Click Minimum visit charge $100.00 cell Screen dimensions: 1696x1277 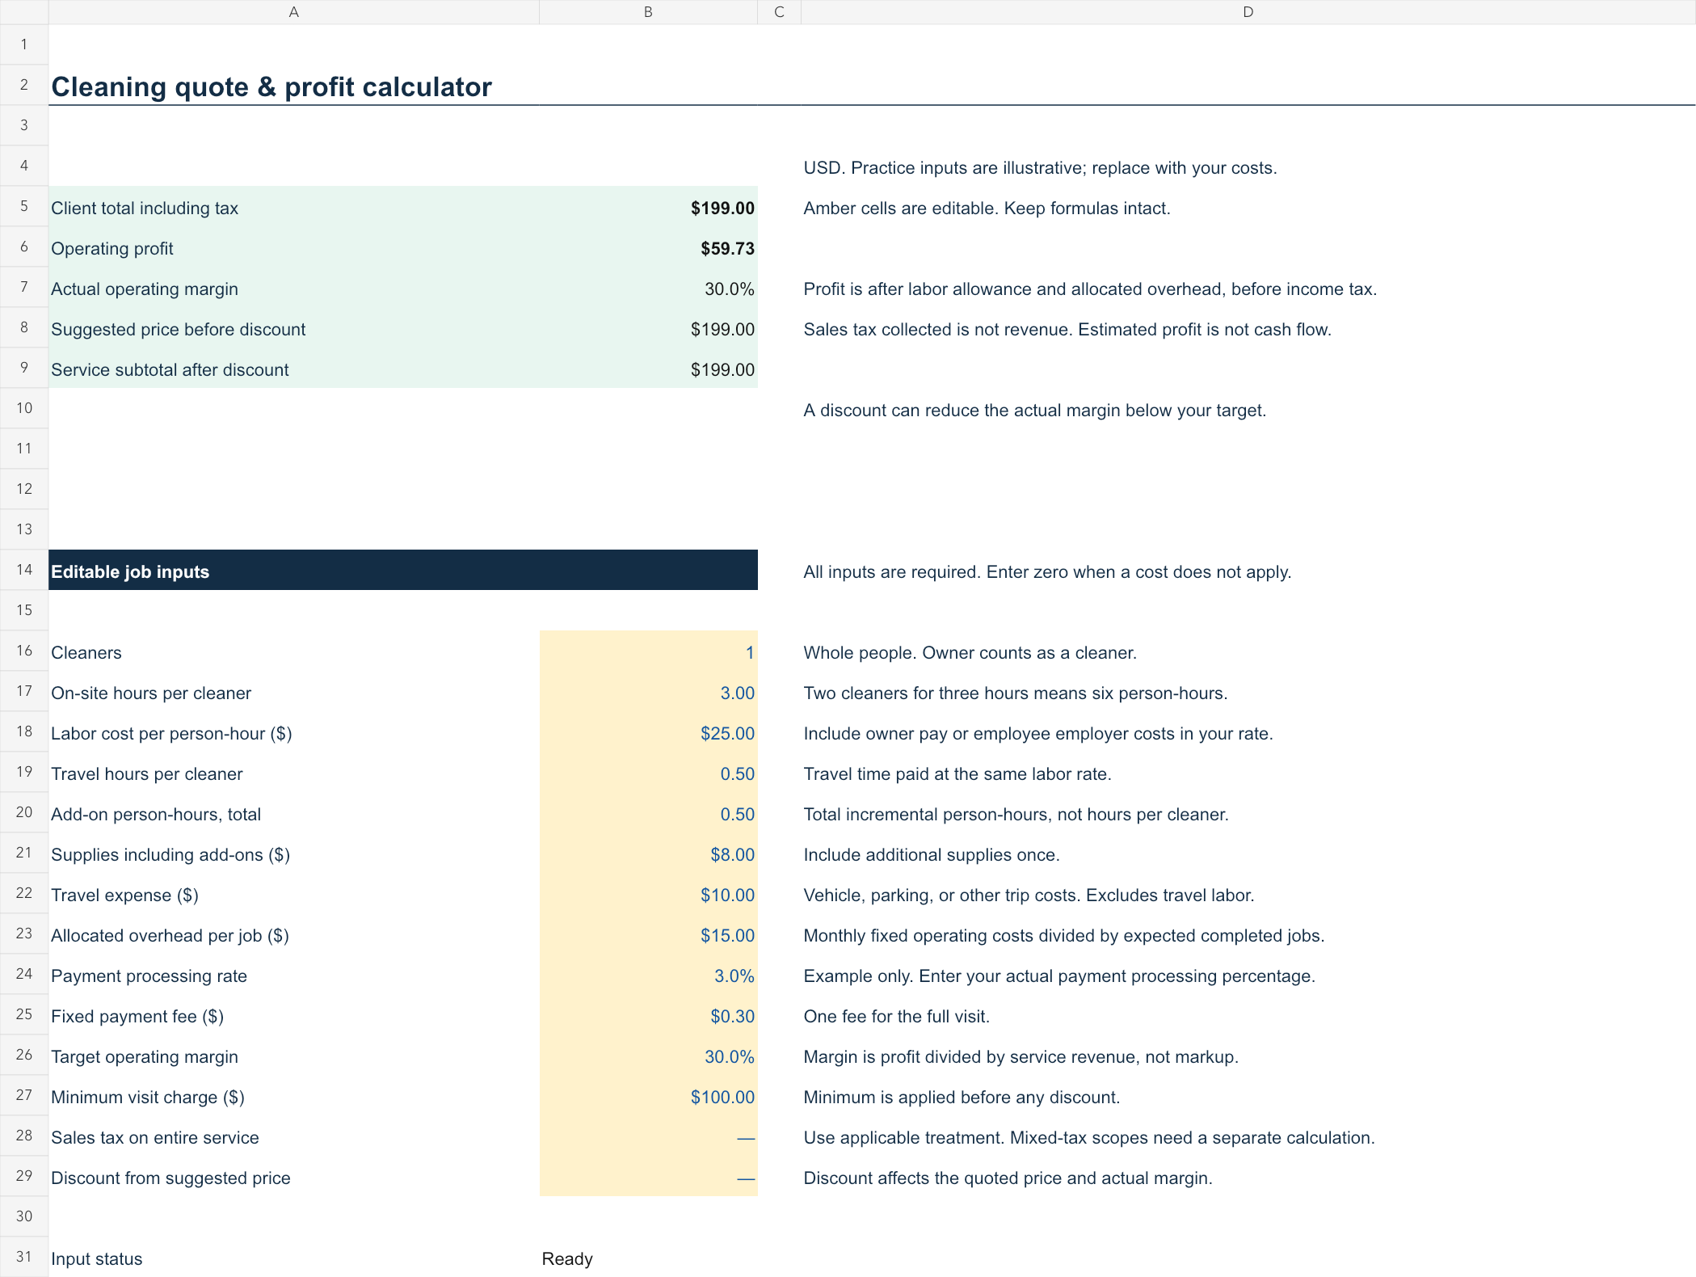coord(648,1096)
